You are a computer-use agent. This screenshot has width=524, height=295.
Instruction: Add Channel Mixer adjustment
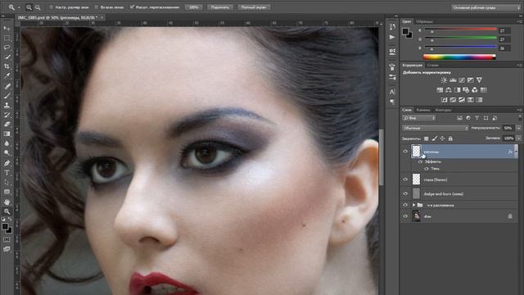475,90
